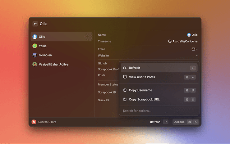Click the clipboard icon beside Copy Username

[x=125, y=90]
